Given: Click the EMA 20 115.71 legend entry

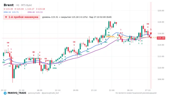Looking at the screenshot, I should click(11, 12).
